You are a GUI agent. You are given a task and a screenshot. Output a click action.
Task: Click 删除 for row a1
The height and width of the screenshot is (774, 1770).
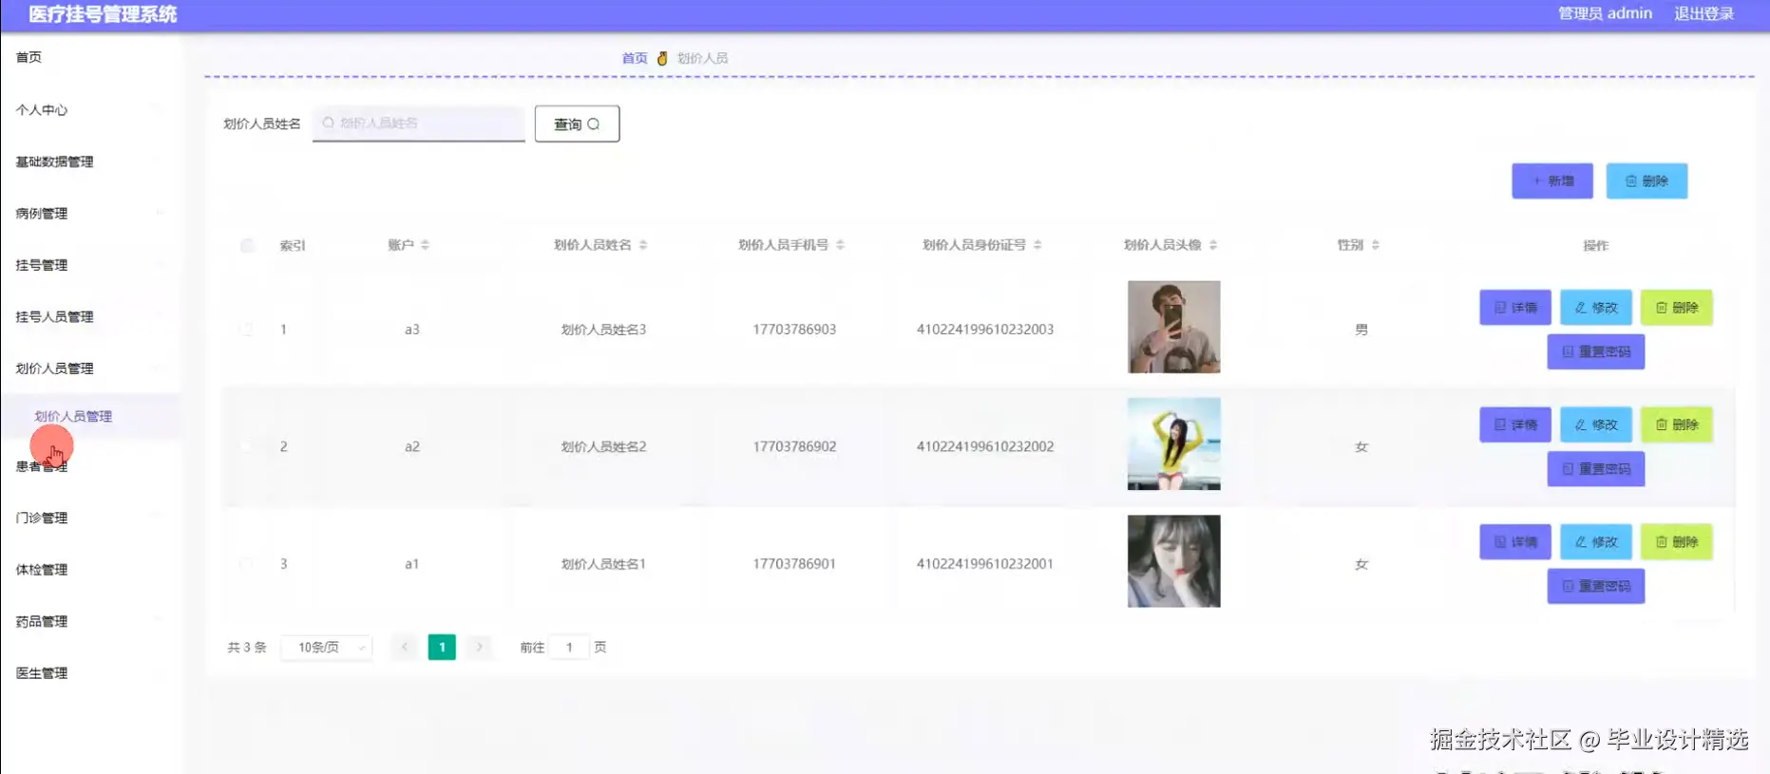click(x=1677, y=542)
